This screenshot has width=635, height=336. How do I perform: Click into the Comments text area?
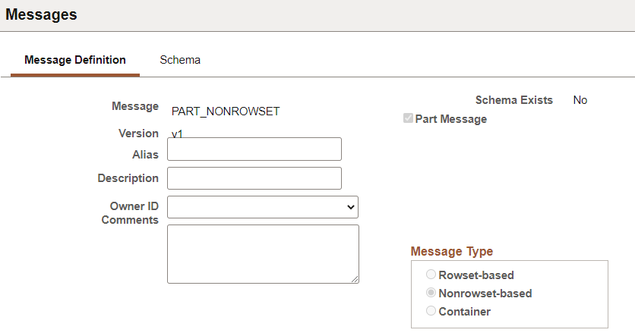pyautogui.click(x=262, y=253)
